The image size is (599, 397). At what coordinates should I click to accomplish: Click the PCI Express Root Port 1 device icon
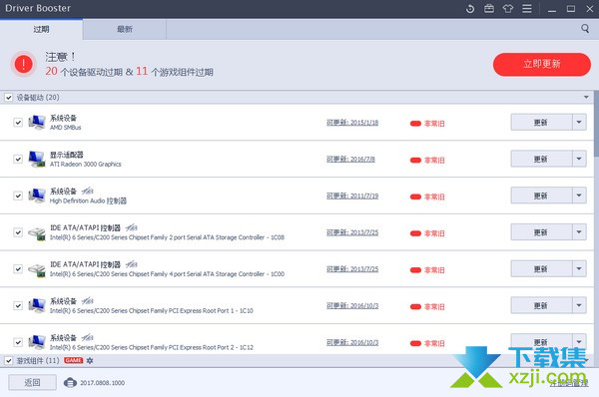pyautogui.click(x=37, y=305)
